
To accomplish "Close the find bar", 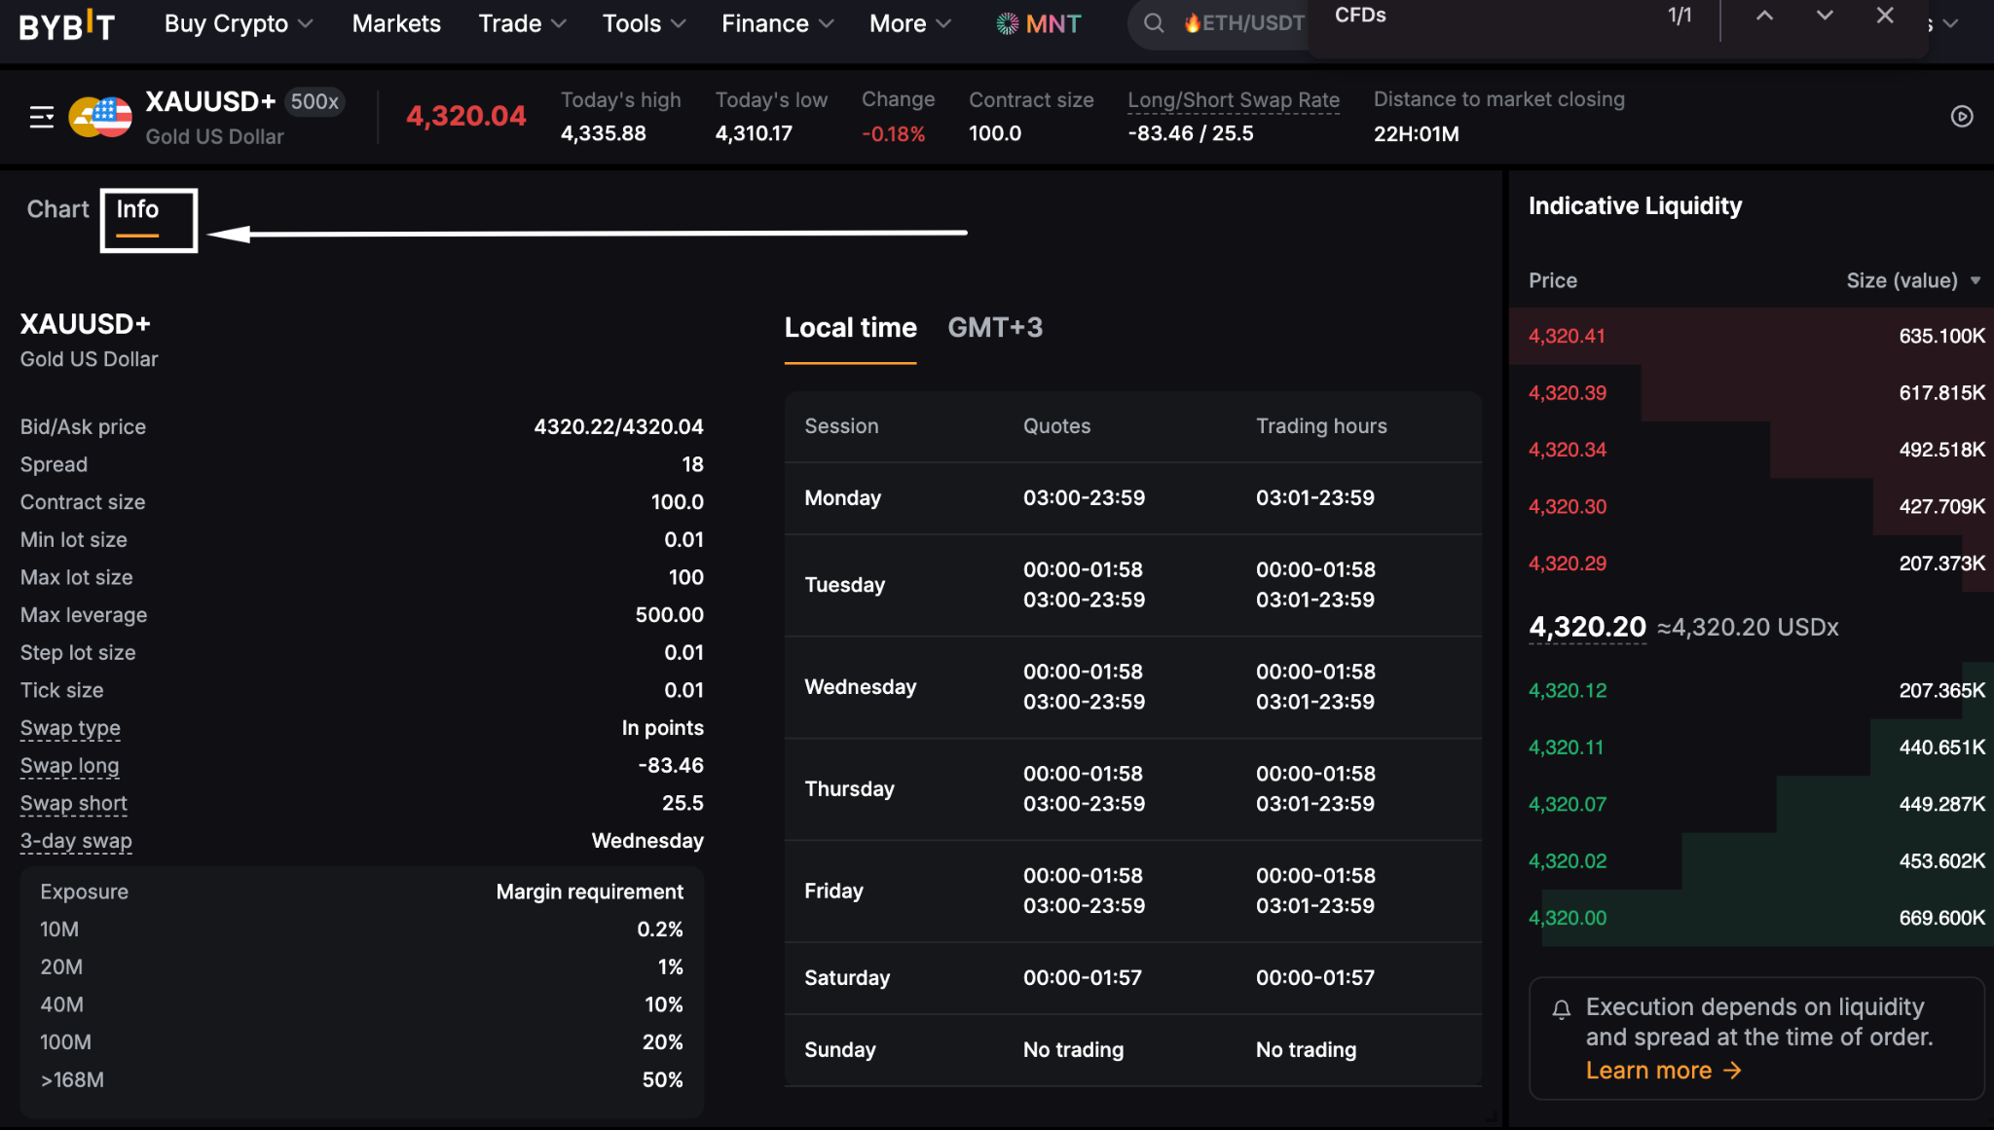I will [x=1885, y=16].
